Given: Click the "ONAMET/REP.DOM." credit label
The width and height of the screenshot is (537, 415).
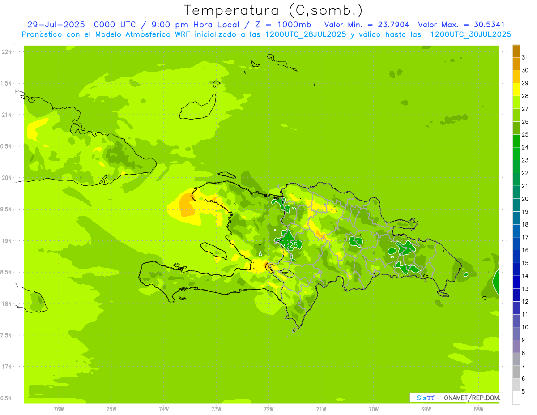Looking at the screenshot, I should (x=473, y=398).
